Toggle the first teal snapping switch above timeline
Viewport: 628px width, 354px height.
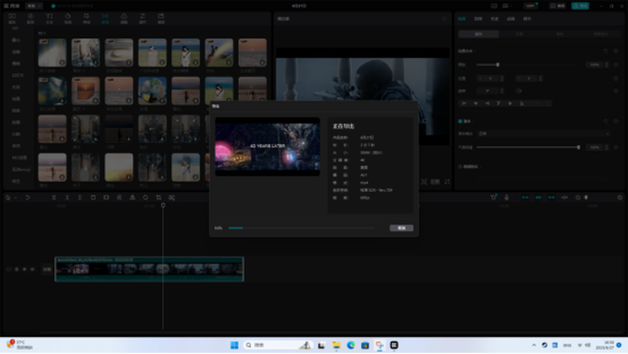pos(525,198)
